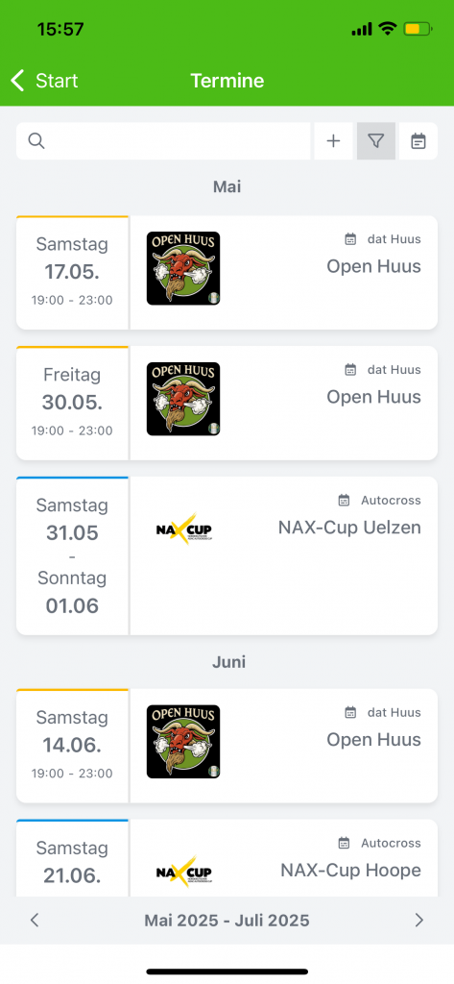
Task: Toggle the filter funnel icon
Action: click(376, 141)
